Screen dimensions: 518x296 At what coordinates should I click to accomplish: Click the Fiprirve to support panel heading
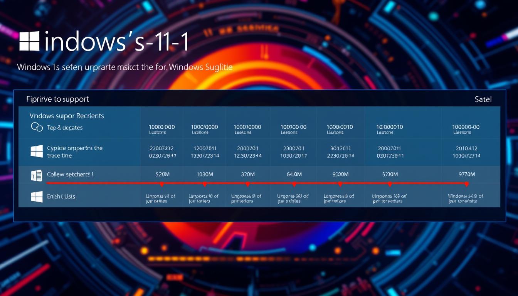(x=57, y=99)
